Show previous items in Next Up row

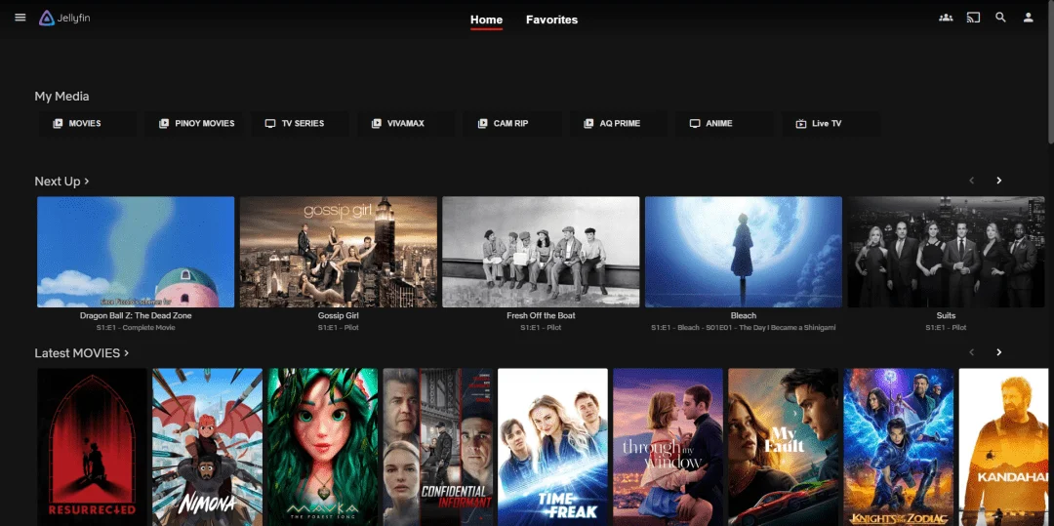tap(971, 181)
